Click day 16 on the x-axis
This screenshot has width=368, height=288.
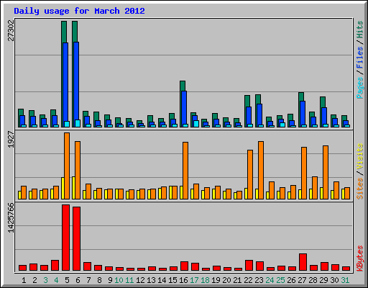[x=183, y=280]
